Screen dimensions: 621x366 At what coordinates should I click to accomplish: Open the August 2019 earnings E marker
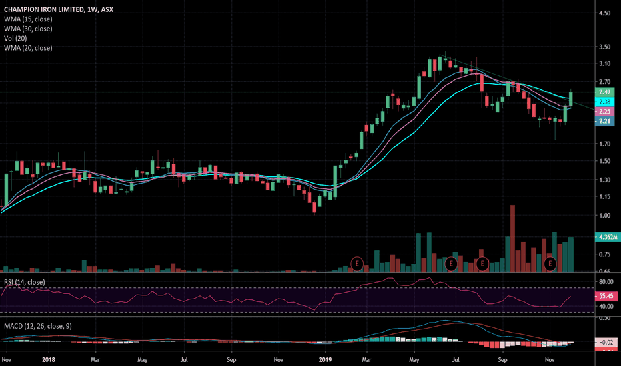coord(482,264)
